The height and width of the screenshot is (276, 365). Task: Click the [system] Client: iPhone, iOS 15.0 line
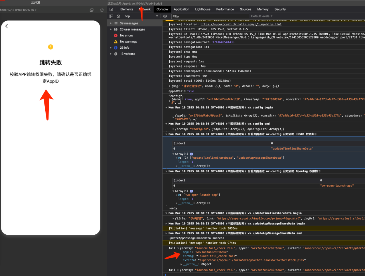pos(208,29)
